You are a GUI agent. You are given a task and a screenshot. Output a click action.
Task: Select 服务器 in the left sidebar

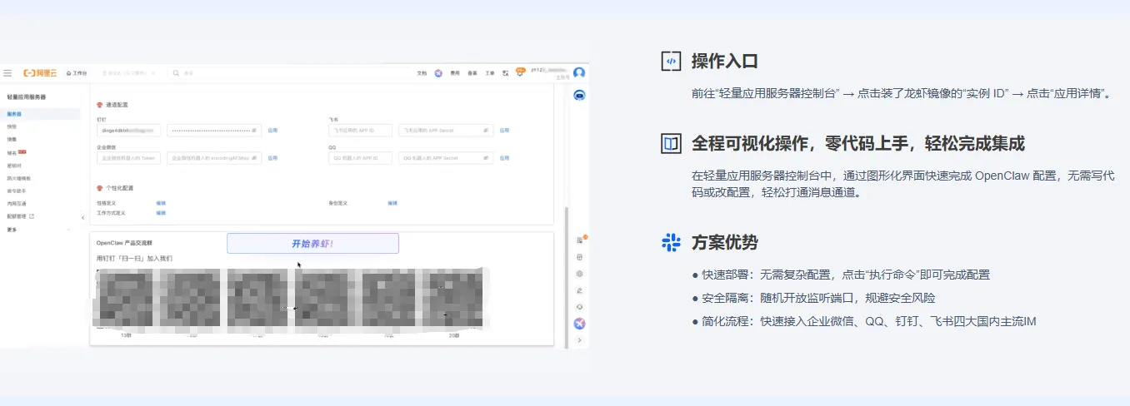pyautogui.click(x=40, y=114)
